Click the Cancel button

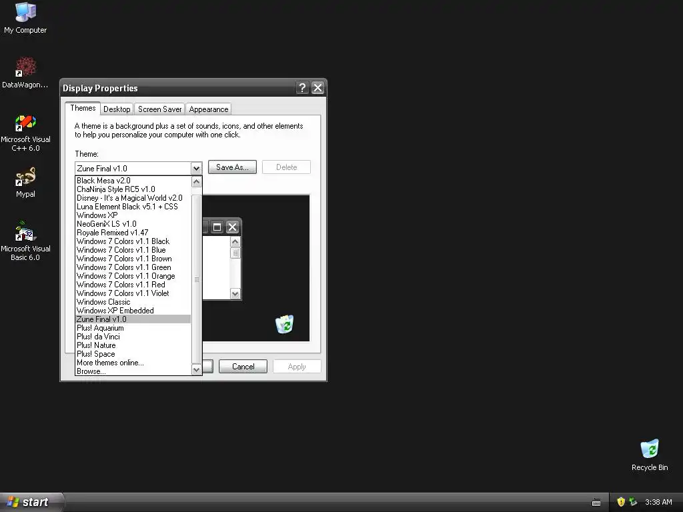[x=243, y=367]
